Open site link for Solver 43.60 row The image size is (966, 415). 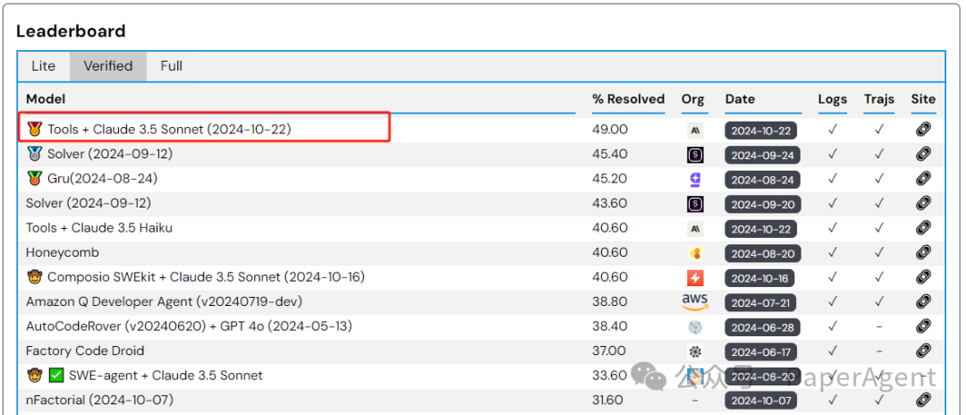923,204
